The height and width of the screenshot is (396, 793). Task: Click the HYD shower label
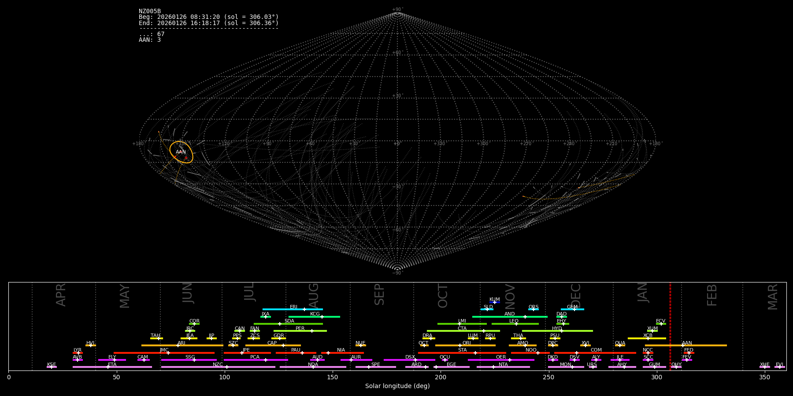click(x=557, y=329)
